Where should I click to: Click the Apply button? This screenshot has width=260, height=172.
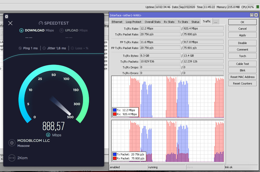242,35
